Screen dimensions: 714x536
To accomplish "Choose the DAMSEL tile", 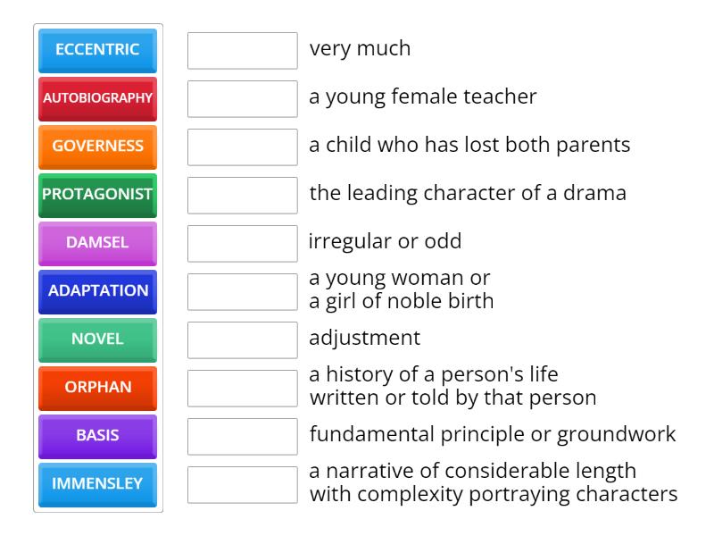I will [x=96, y=243].
